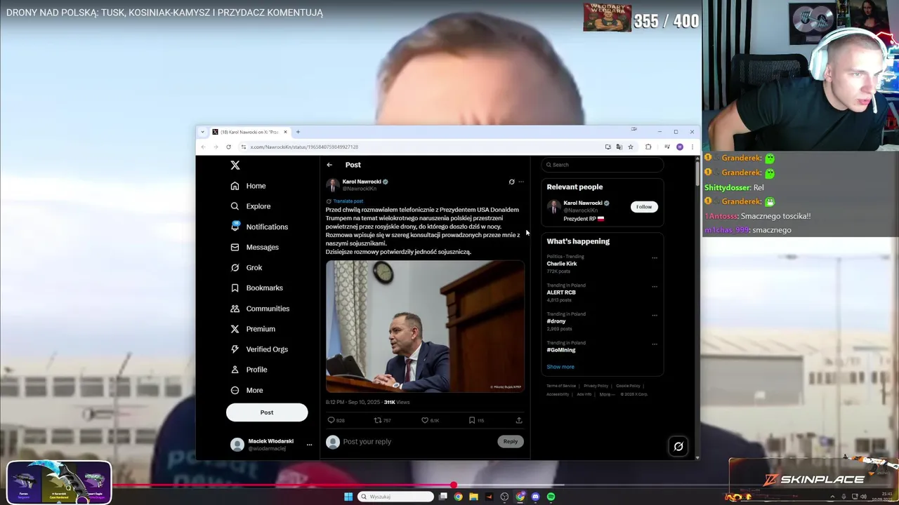Open Chrome three-dot menu

[x=693, y=147]
